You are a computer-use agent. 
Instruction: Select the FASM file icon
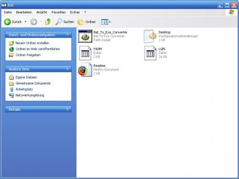coord(85,53)
